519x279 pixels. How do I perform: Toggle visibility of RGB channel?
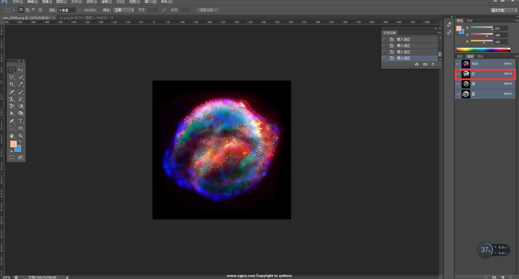click(458, 64)
